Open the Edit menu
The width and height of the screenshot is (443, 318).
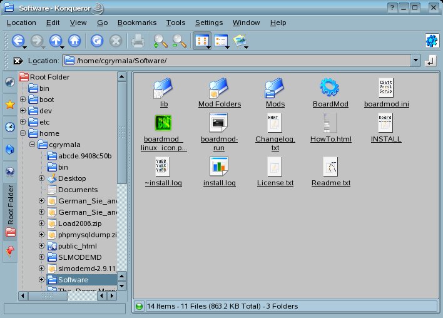click(53, 23)
